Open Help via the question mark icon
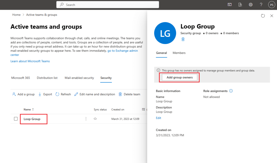Viewport: 277px width, 163px height. tap(261, 5)
